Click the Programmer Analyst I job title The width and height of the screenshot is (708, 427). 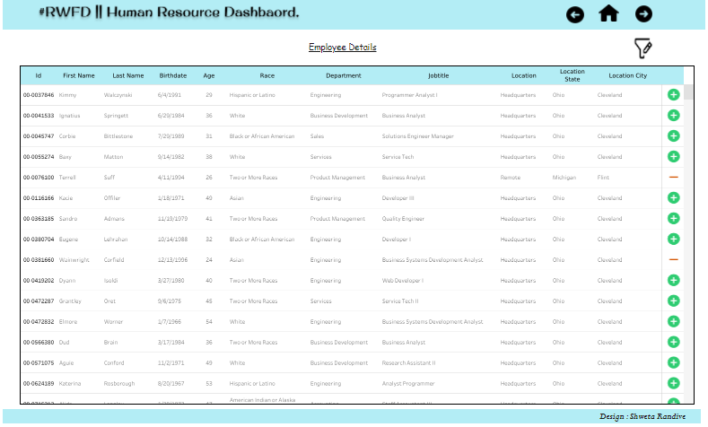pyautogui.click(x=409, y=95)
